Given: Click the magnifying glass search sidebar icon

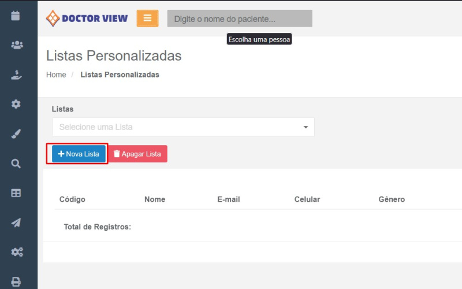Looking at the screenshot, I should point(16,164).
